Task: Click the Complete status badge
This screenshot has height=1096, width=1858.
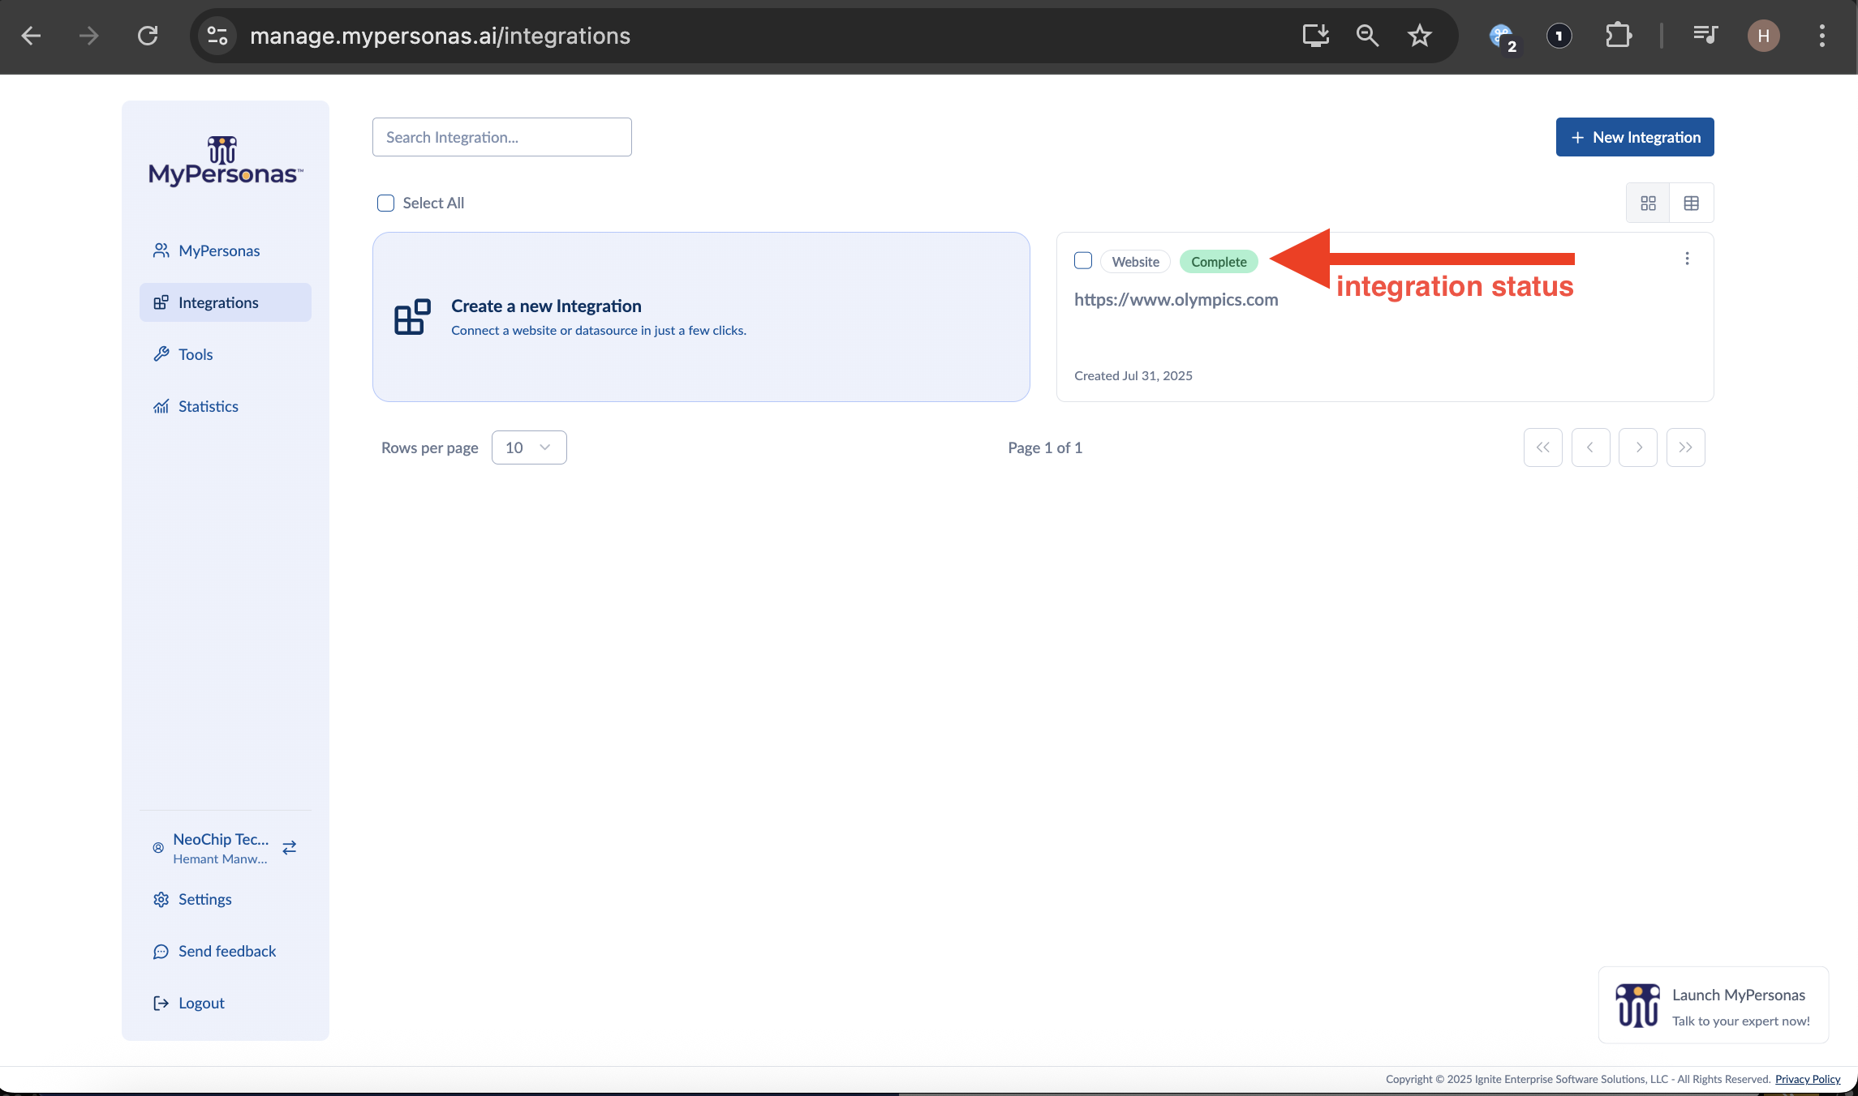Action: tap(1219, 261)
